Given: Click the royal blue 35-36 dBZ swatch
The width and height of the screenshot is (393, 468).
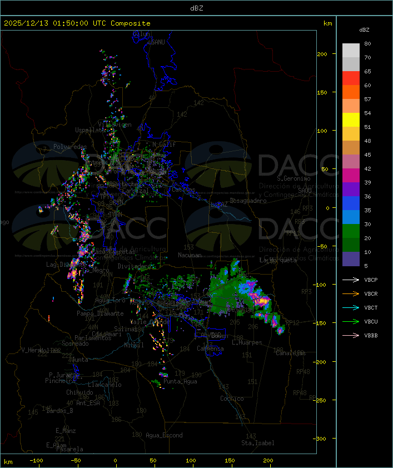Looking at the screenshot, I should (351, 203).
